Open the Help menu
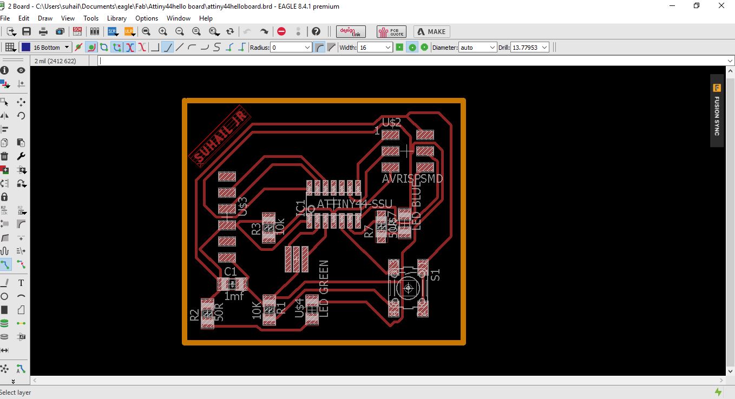Screen dimensions: 735x399 [206, 18]
